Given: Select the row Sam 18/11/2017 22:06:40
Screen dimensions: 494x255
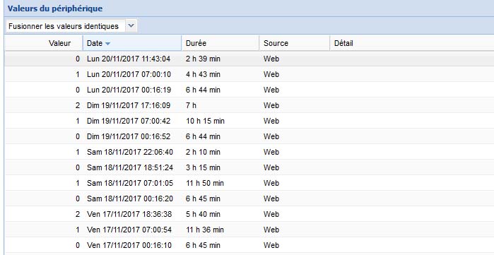Looking at the screenshot, I should click(x=249, y=152).
